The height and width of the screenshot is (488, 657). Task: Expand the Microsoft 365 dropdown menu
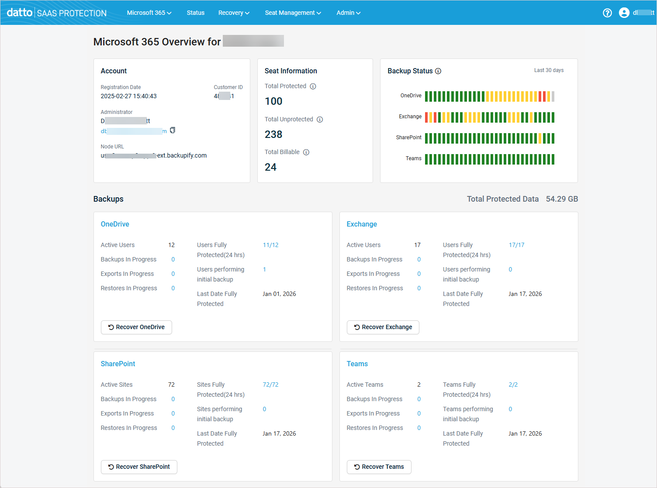click(x=149, y=13)
